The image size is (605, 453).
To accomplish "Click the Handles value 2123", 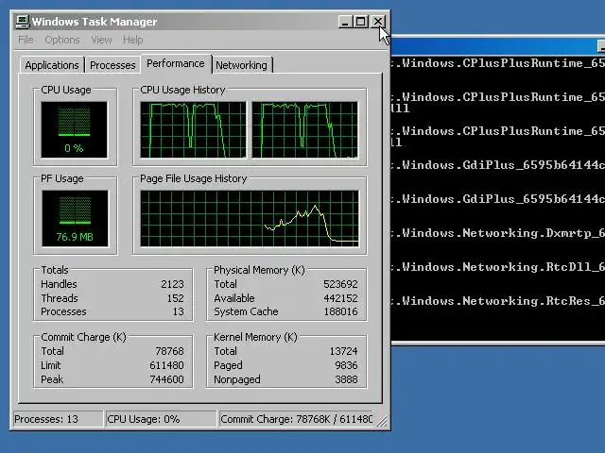I will tap(172, 284).
